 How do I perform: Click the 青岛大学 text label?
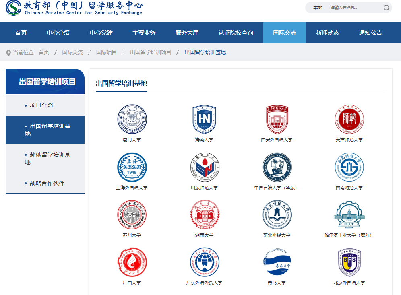[277, 283]
